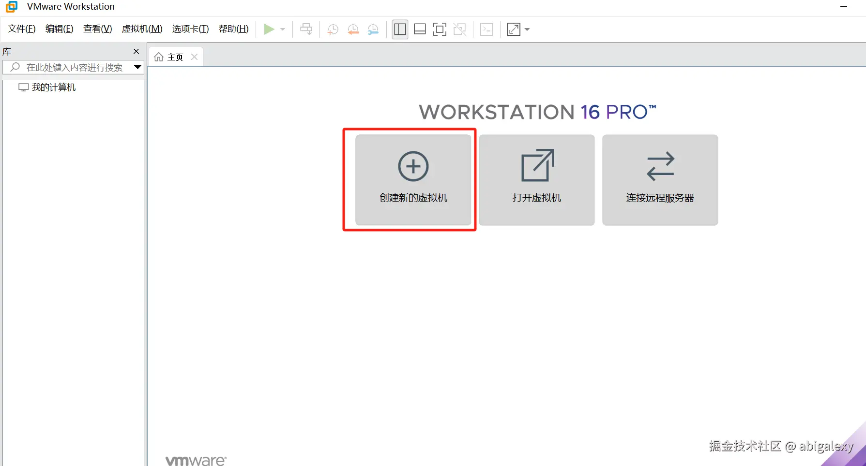Click the stretch guest display icon
The image size is (866, 466).
[514, 29]
